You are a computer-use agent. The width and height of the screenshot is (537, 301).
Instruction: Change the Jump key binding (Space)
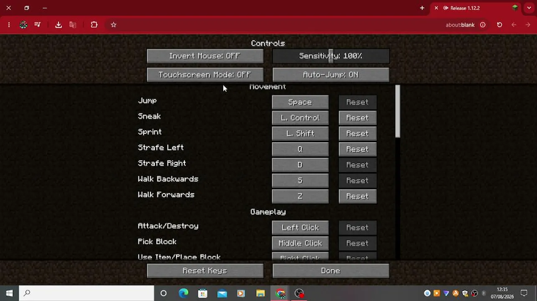[300, 102]
